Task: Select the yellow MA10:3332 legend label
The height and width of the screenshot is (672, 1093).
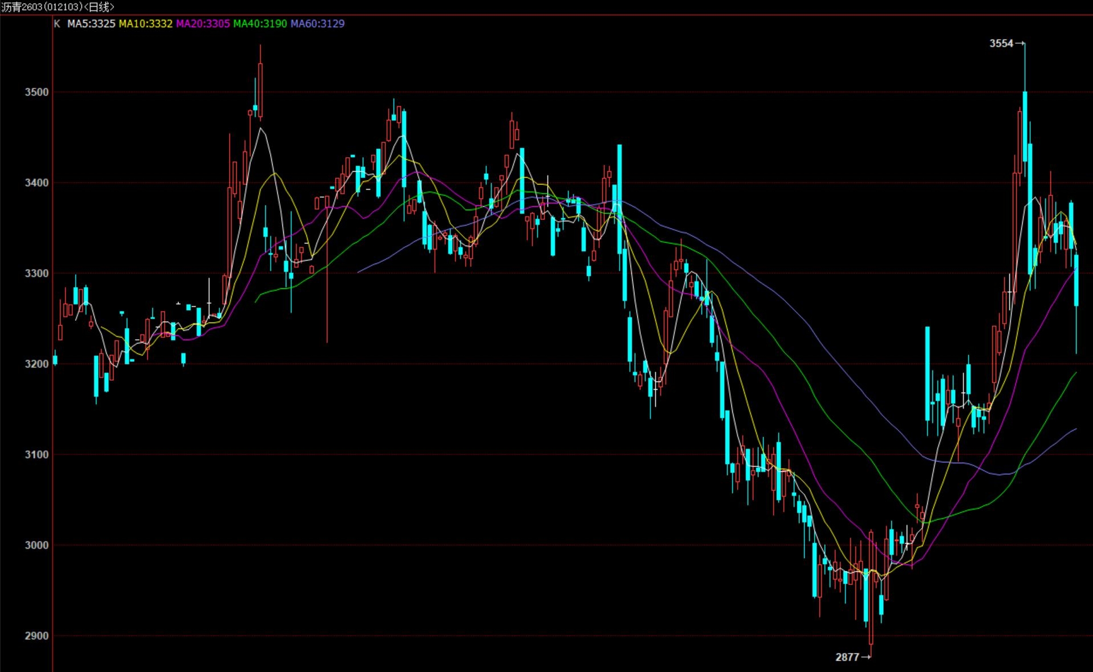Action: [145, 23]
